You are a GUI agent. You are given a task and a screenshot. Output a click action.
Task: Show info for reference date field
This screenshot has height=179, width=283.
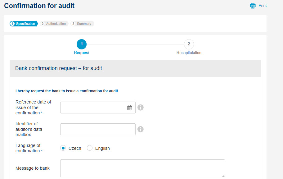click(x=141, y=108)
